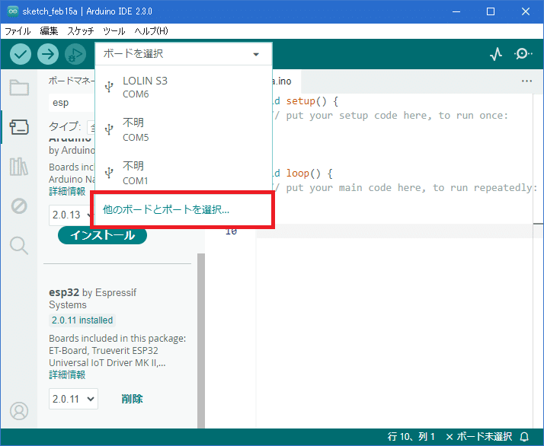Click line number 10 in gutter
The height and width of the screenshot is (446, 544).
click(x=231, y=231)
